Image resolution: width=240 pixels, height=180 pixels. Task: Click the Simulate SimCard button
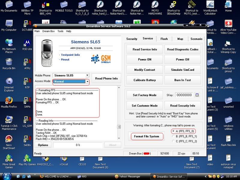[183, 70]
